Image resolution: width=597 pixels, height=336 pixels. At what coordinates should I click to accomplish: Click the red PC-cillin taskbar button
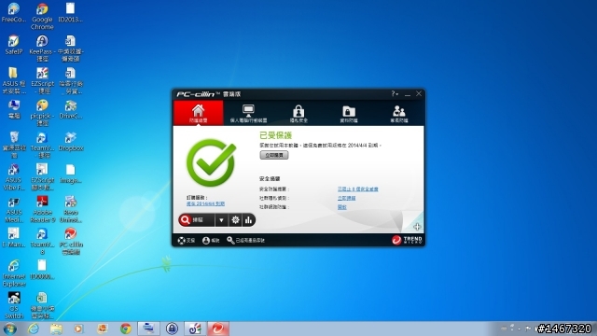[218, 329]
